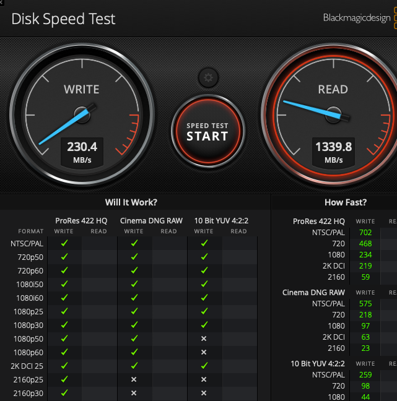Click 1080p50 10 Bit YUV write cross
The height and width of the screenshot is (401, 397).
coord(204,338)
